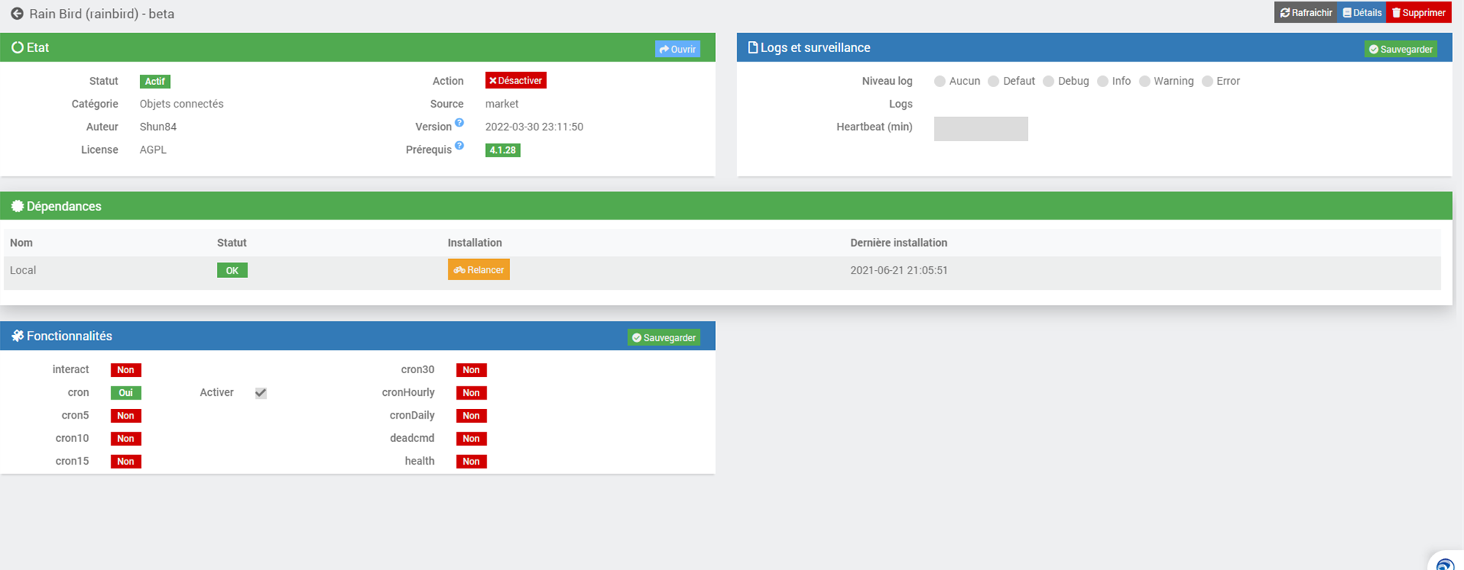Image resolution: width=1464 pixels, height=570 pixels.
Task: Click the version date 2022-03-30 23:11:50
Action: pos(534,127)
